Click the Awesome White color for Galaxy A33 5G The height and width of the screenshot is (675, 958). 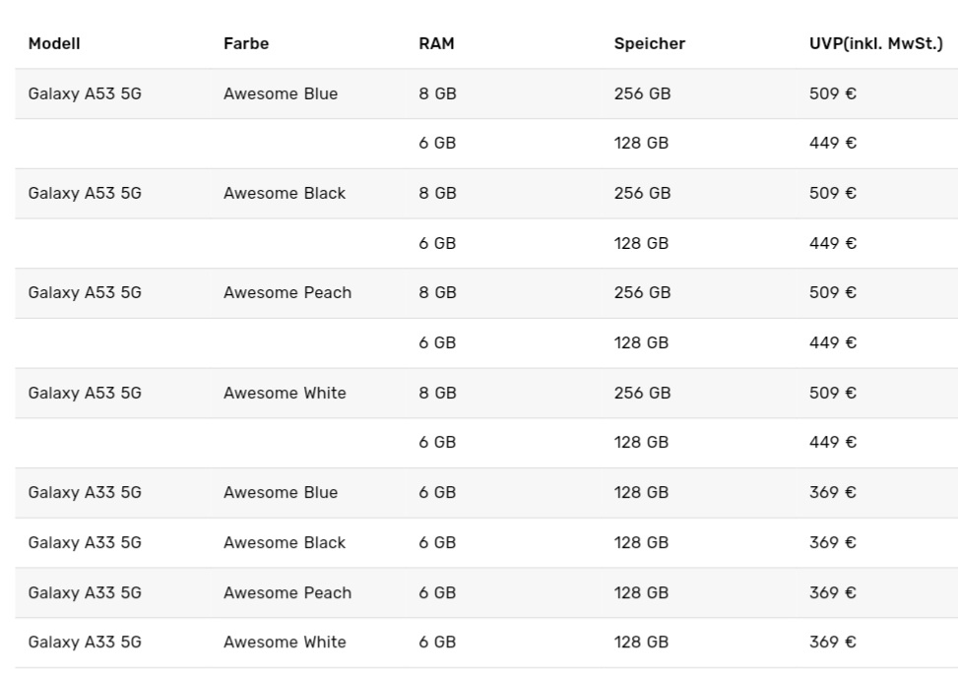[285, 643]
